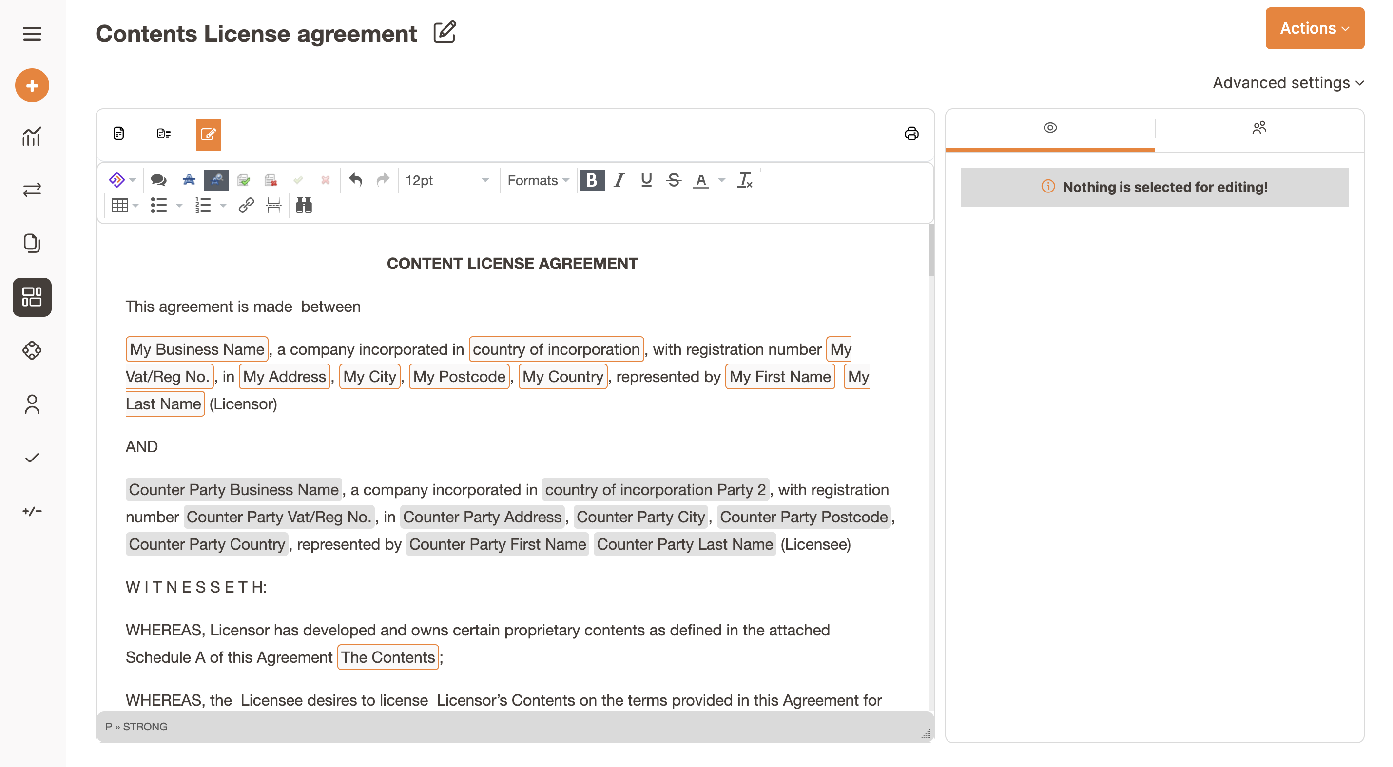This screenshot has width=1393, height=767.
Task: Open variable dropdown arrow beside diamond icon
Action: click(133, 180)
